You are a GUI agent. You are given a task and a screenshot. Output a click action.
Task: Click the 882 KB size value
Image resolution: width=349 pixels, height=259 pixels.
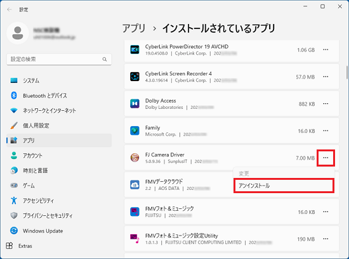(x=306, y=104)
